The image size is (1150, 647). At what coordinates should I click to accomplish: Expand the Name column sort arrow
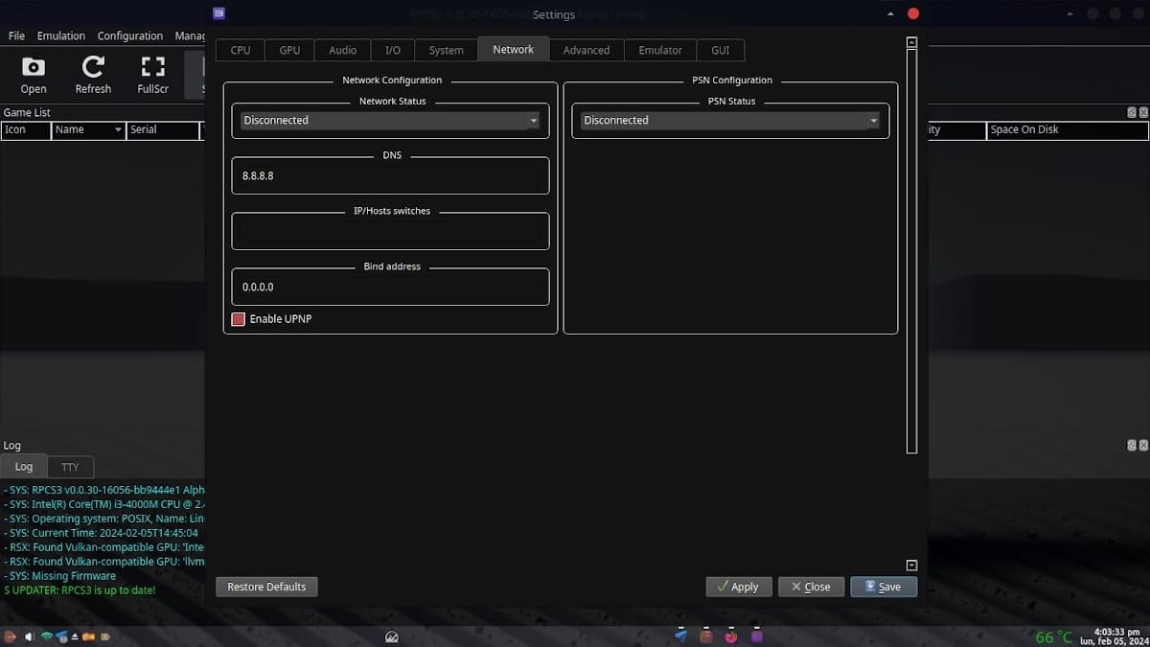[x=118, y=129]
